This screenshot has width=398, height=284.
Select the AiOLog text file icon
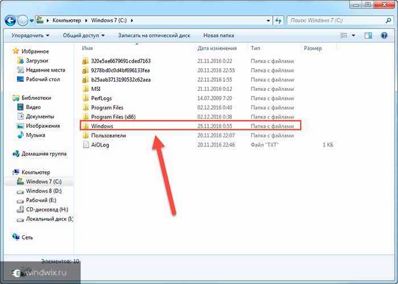(x=86, y=145)
